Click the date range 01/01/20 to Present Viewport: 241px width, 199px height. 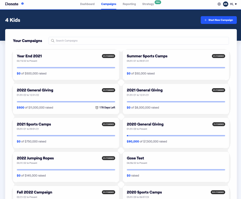pyautogui.click(x=137, y=129)
